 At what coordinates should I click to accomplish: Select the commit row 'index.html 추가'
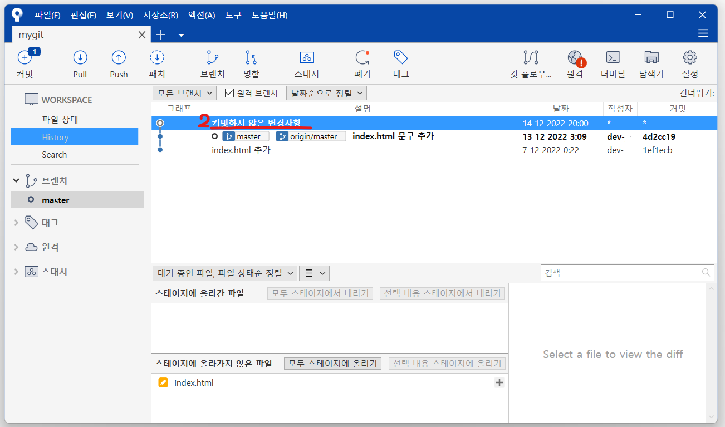click(x=434, y=150)
